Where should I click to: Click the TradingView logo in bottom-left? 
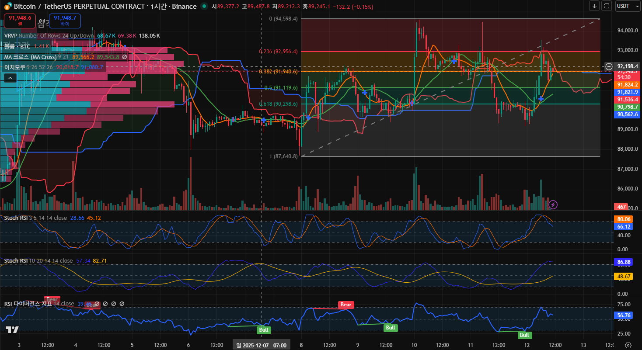tap(12, 330)
